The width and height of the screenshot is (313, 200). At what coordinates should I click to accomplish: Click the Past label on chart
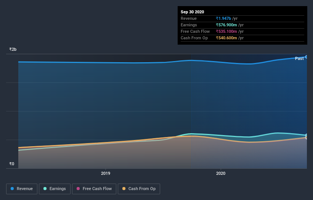pos(299,58)
